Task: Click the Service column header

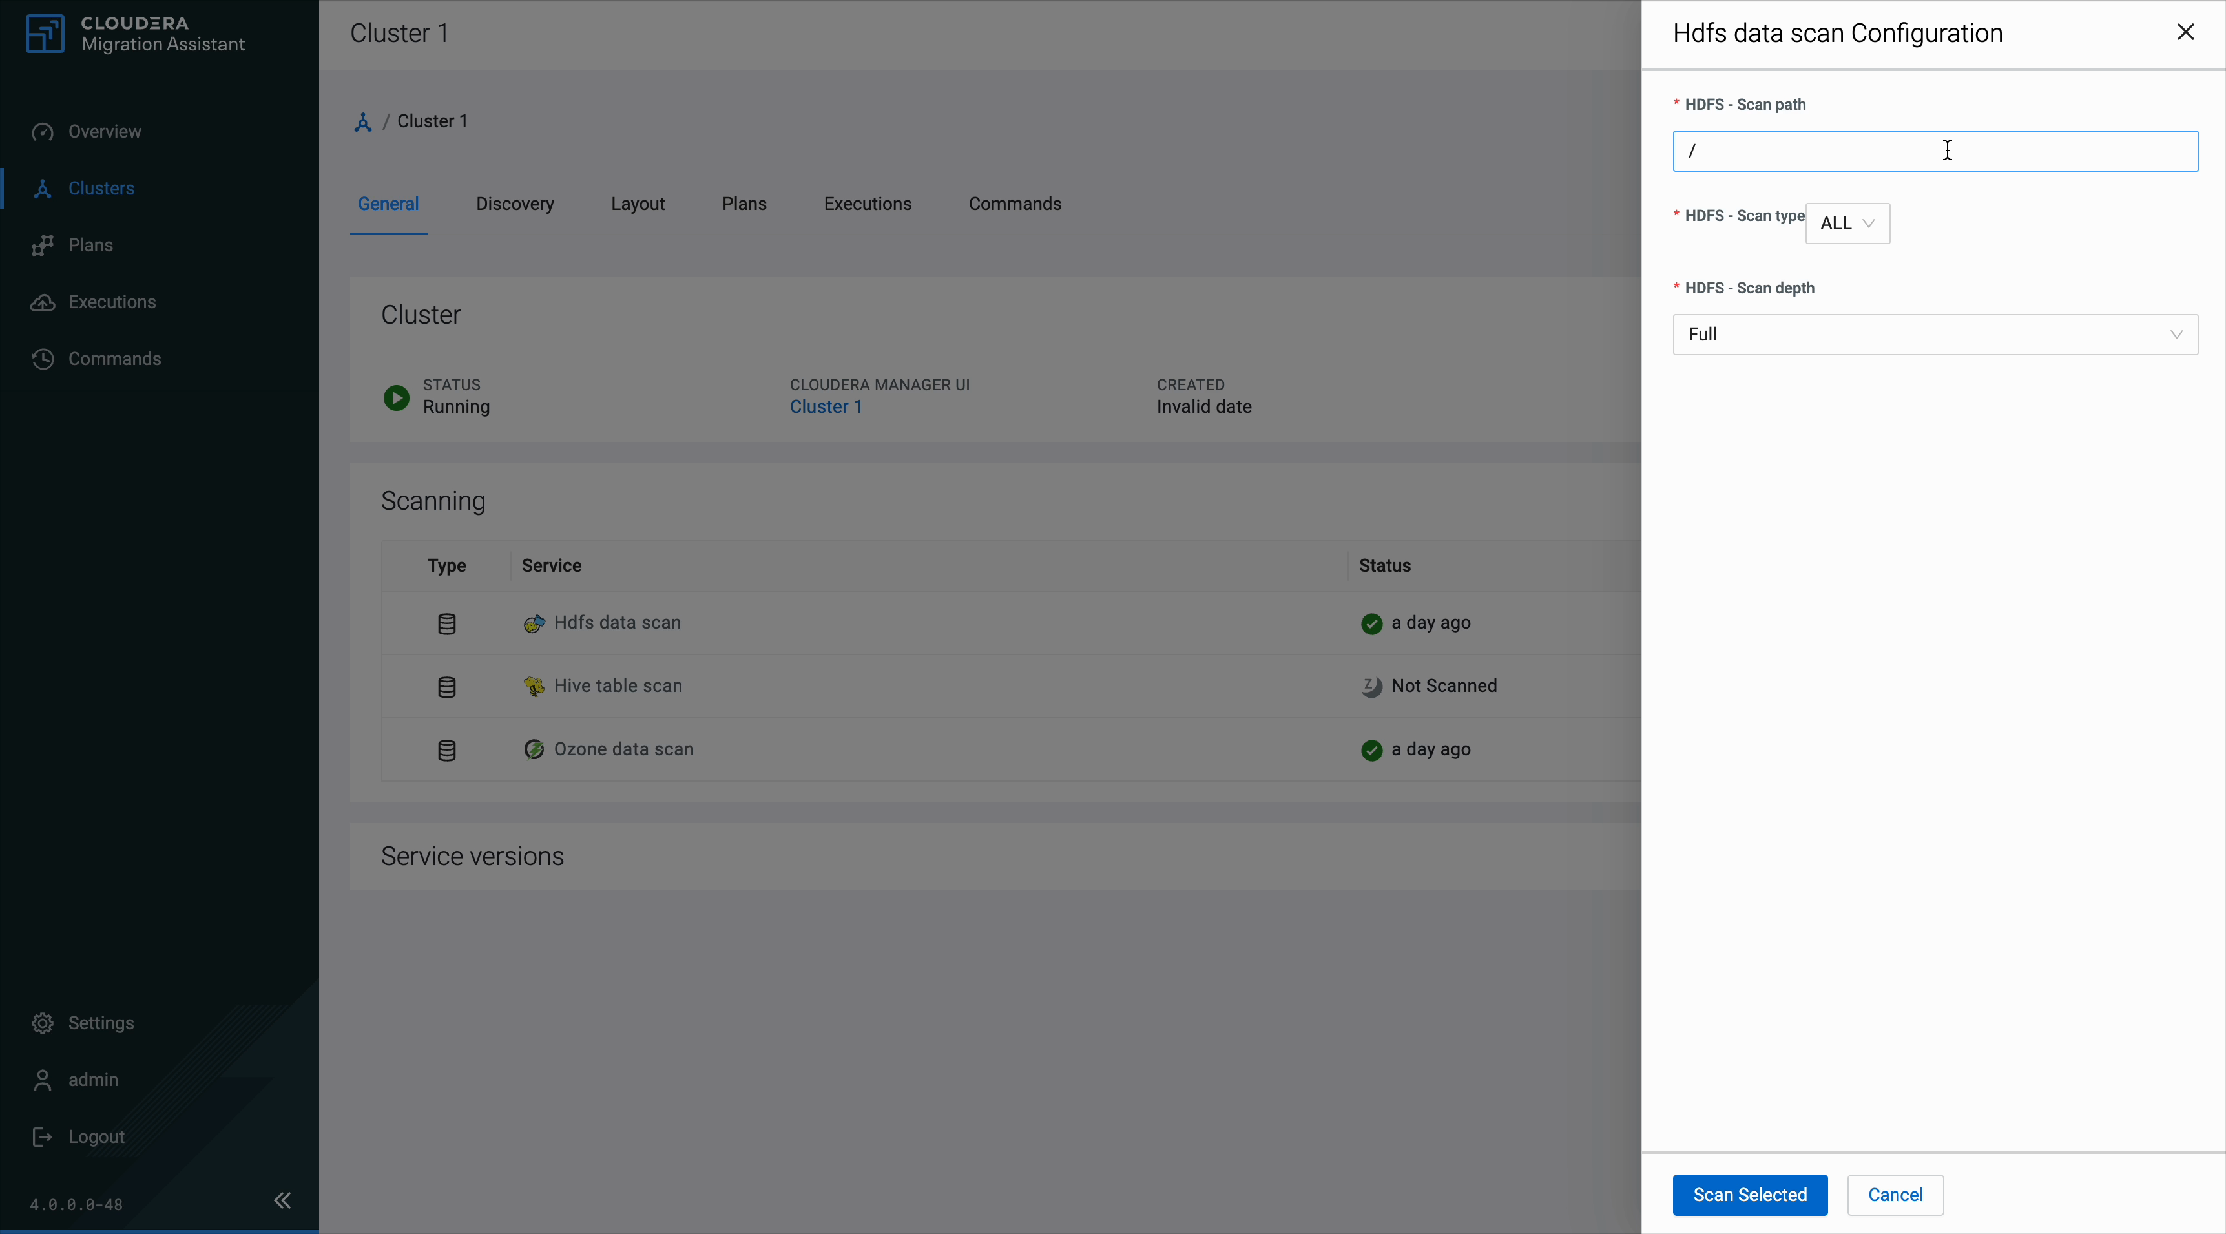Action: 551,566
